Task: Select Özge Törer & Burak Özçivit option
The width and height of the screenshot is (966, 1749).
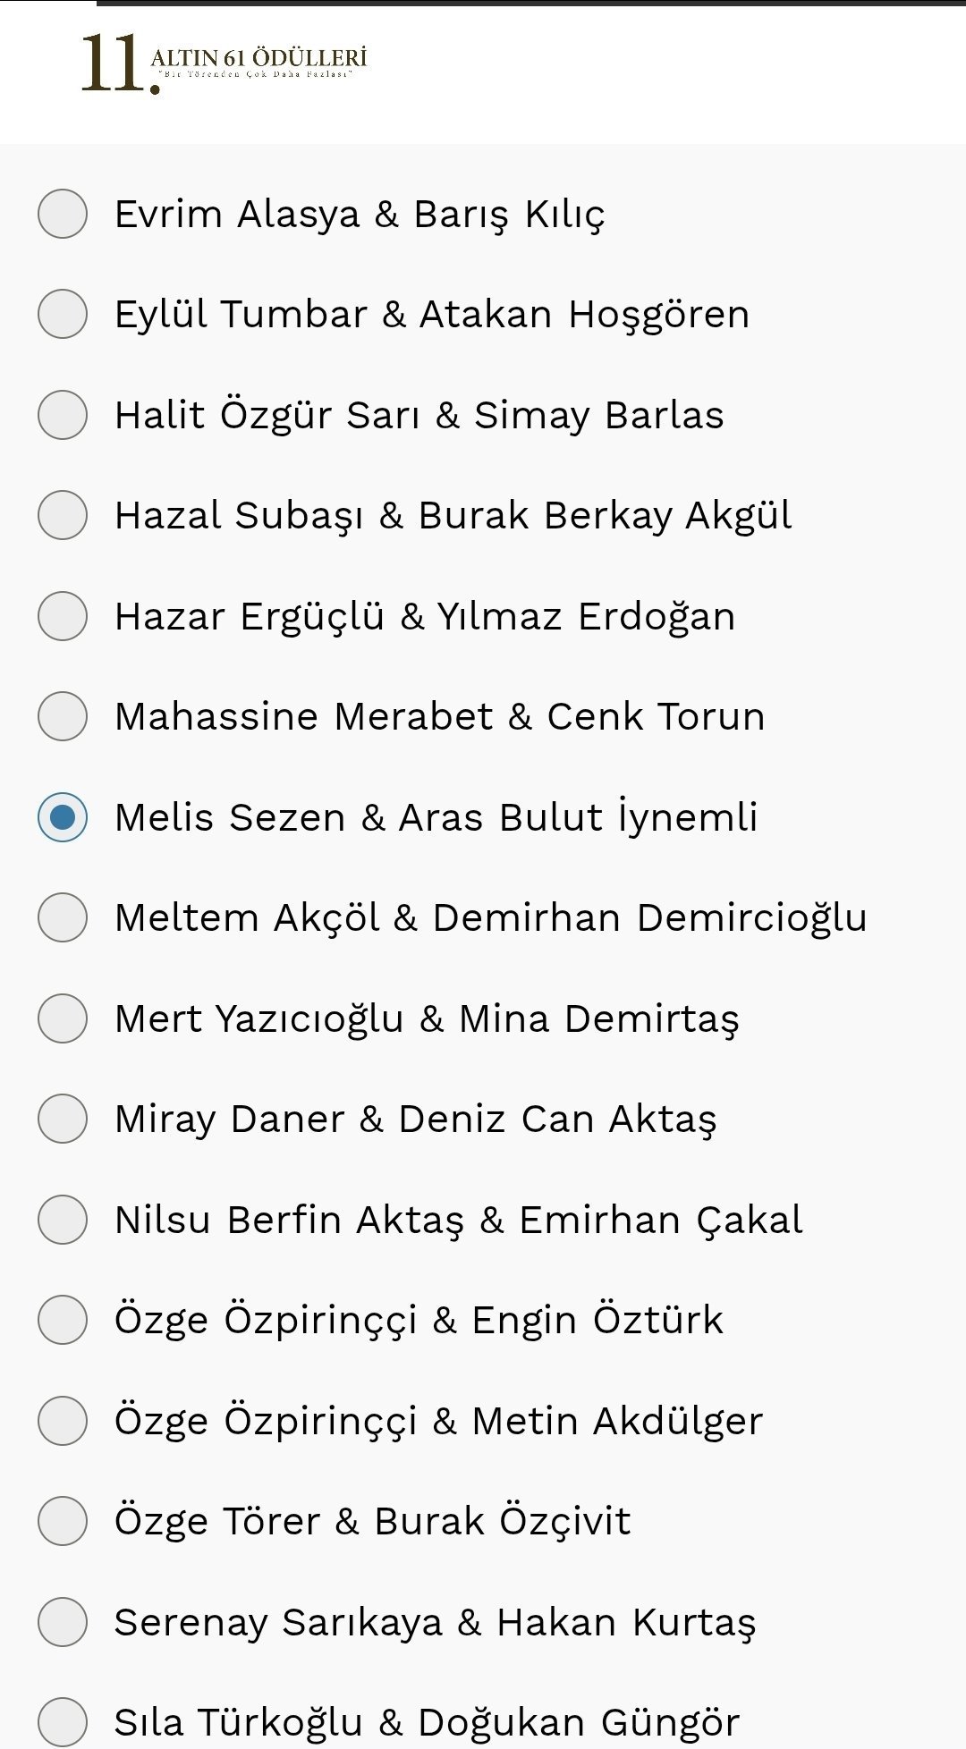Action: pos(63,1521)
